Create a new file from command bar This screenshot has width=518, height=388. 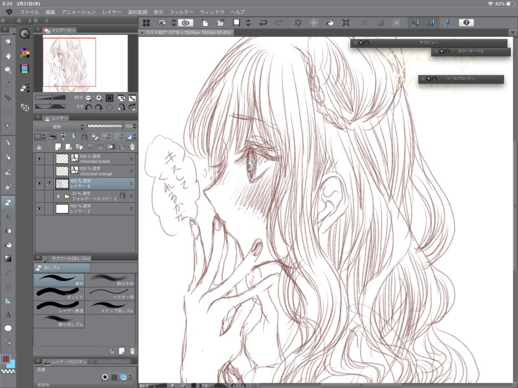coord(205,23)
